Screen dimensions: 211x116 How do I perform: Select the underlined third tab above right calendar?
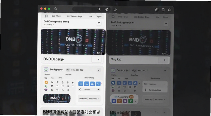pos(126,79)
